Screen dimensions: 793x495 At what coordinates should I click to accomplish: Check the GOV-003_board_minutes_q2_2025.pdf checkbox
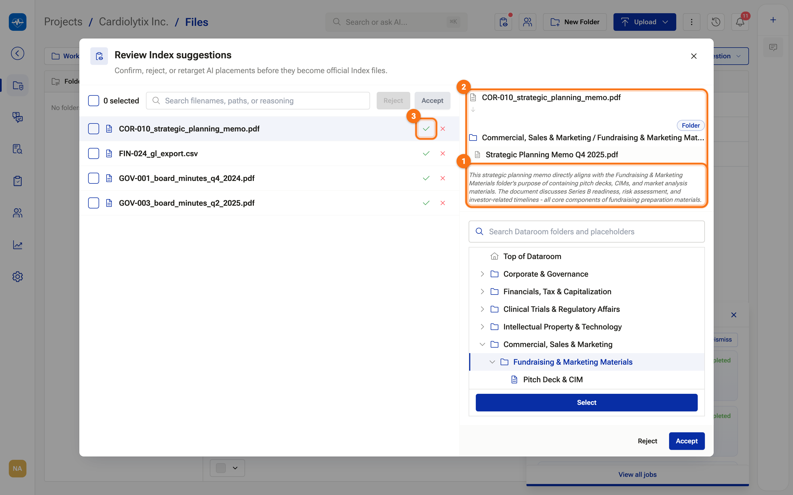[x=93, y=203]
